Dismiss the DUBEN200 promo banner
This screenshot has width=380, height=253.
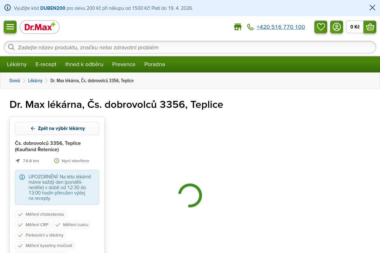tap(372, 8)
